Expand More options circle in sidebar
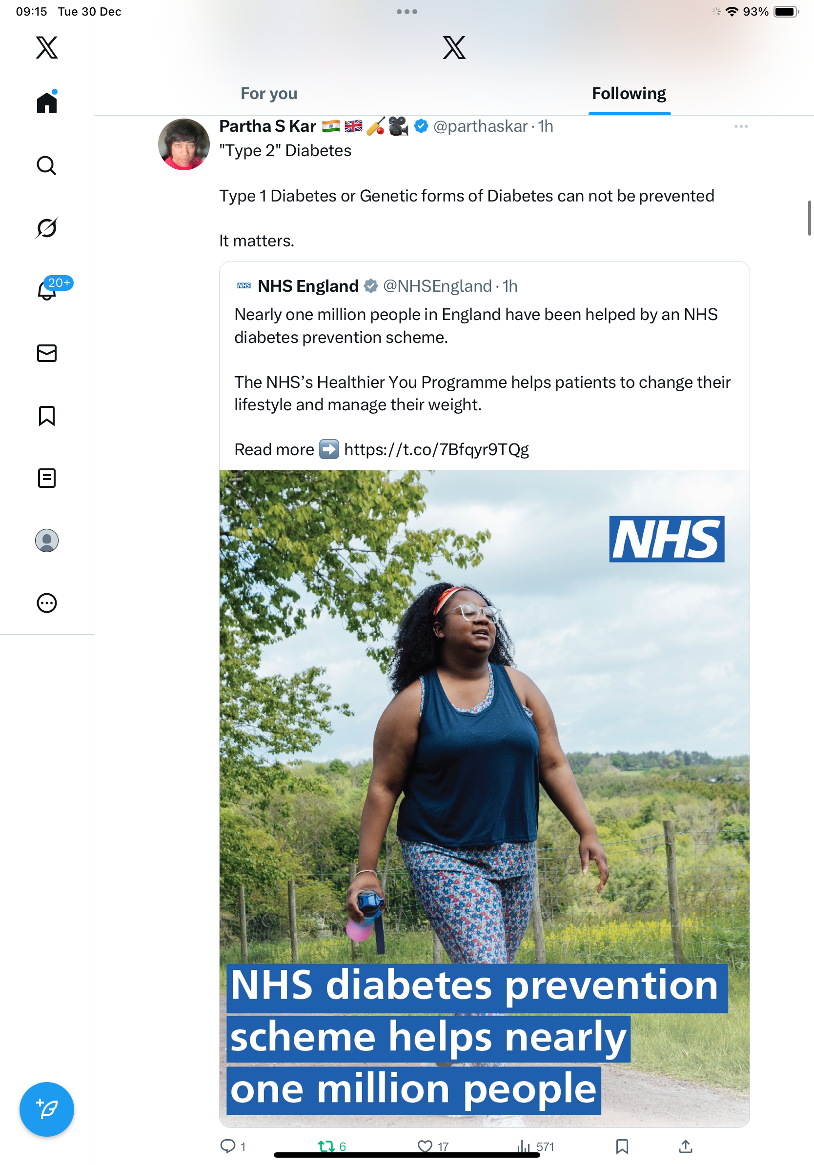The image size is (814, 1165). [47, 603]
